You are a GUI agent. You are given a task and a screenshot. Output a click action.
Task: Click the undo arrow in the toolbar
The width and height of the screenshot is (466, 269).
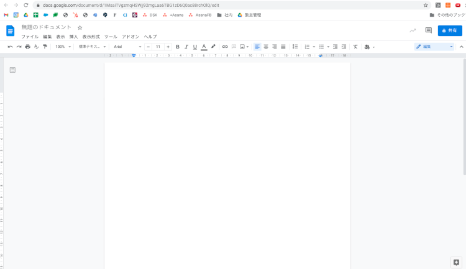coord(10,47)
